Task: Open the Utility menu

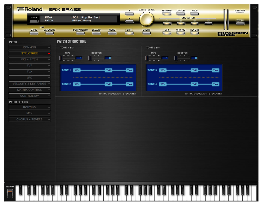Action: [x=147, y=33]
